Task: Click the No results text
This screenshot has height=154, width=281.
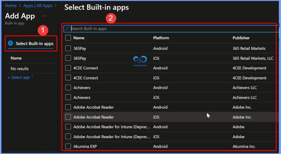Action: (x=19, y=68)
